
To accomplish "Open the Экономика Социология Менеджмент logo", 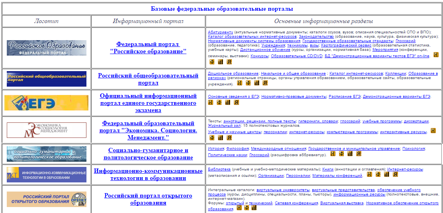I will [x=47, y=130].
